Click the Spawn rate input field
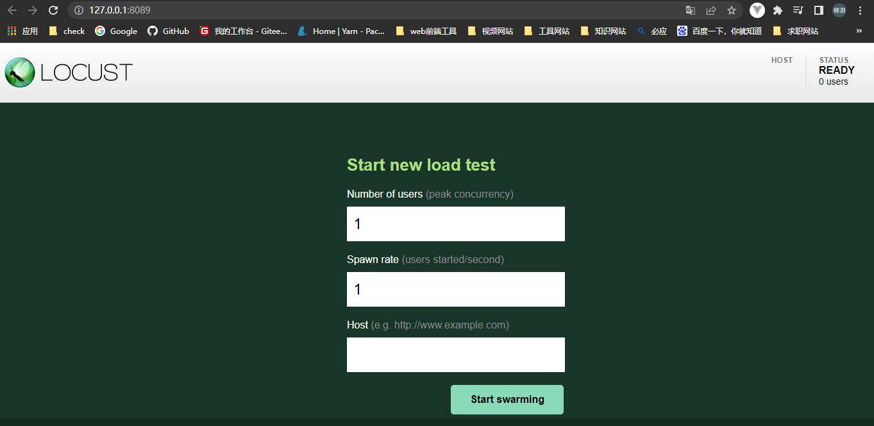 (456, 289)
